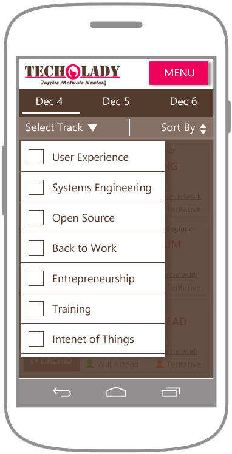This screenshot has height=454, width=232.
Task: Tap the Android back arrow icon
Action: click(x=62, y=392)
